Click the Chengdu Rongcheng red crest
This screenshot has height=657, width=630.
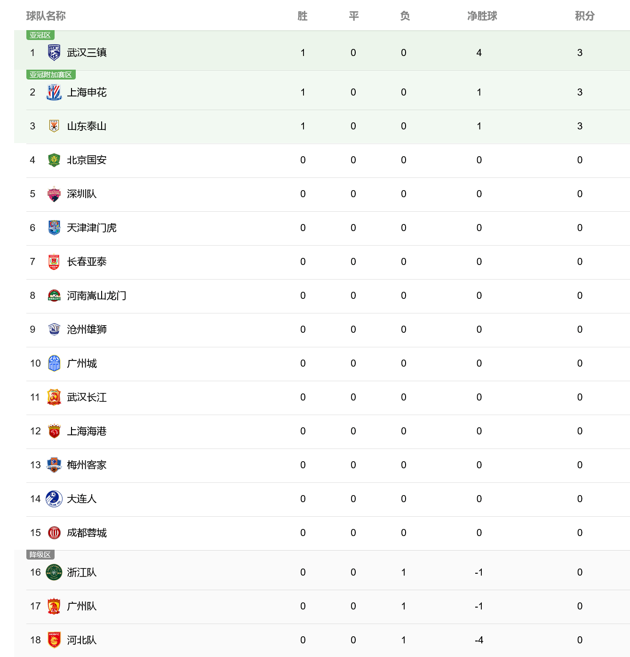coord(54,533)
